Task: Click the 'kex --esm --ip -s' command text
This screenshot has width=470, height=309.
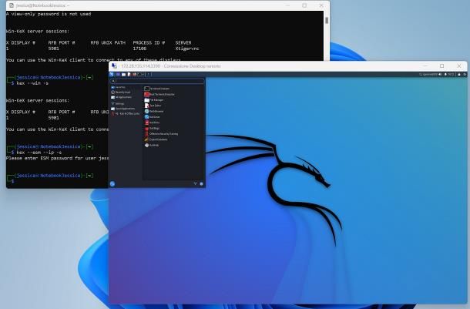Action: 39,153
